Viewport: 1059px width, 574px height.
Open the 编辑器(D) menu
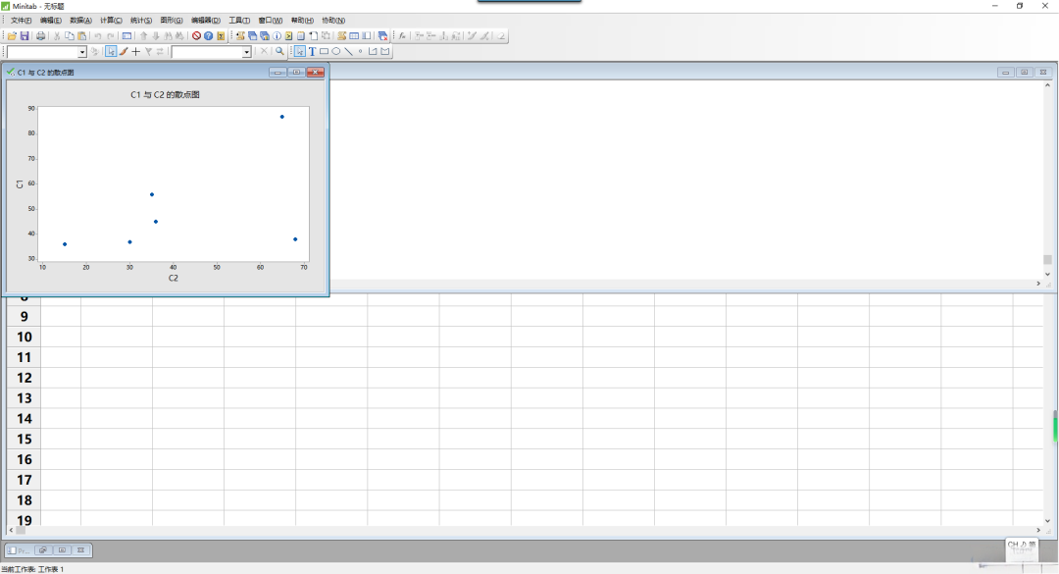[x=205, y=21]
